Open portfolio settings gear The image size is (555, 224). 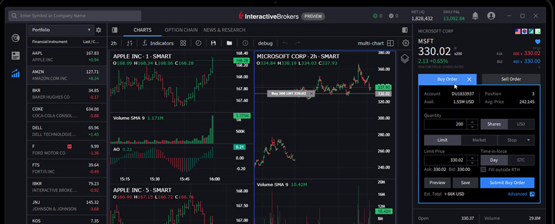click(98, 30)
